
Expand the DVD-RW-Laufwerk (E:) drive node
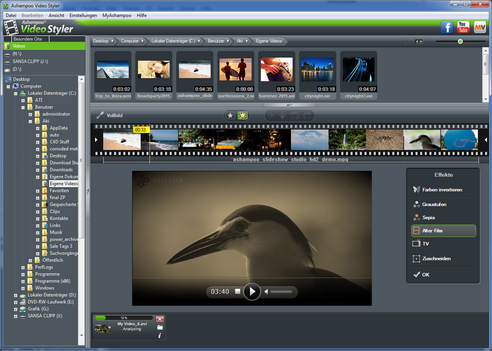click(x=16, y=302)
